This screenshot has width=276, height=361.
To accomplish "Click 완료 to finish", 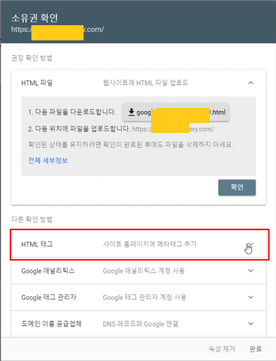I will 256,349.
